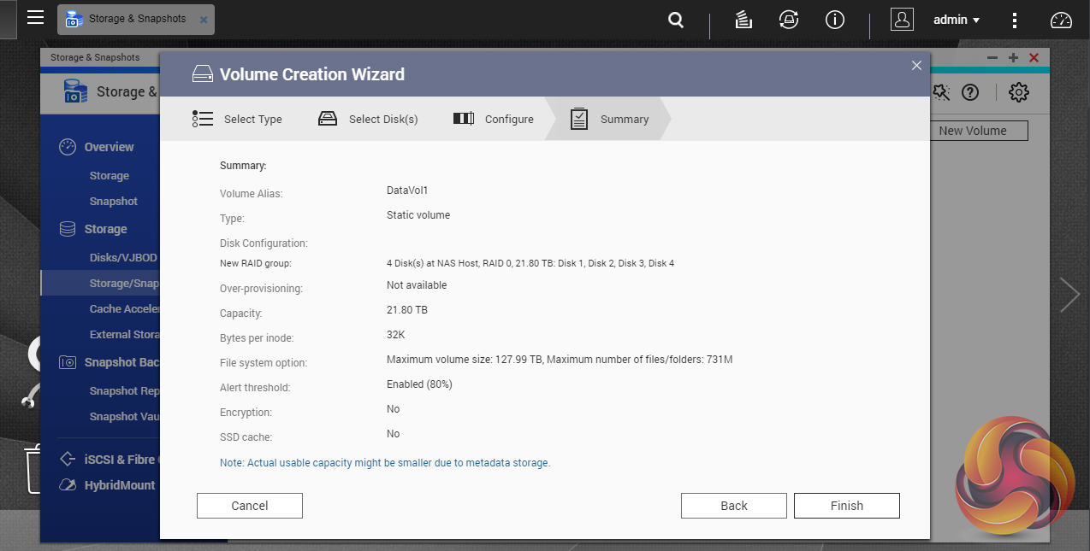Click Finish to create the volume
Image resolution: width=1090 pixels, height=551 pixels.
click(x=846, y=506)
